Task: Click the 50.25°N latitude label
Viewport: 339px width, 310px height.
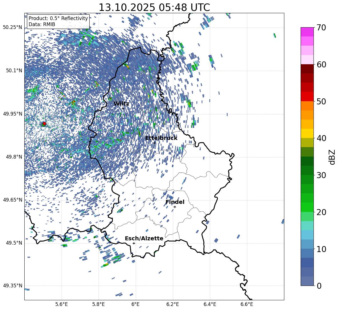Action: point(13,28)
